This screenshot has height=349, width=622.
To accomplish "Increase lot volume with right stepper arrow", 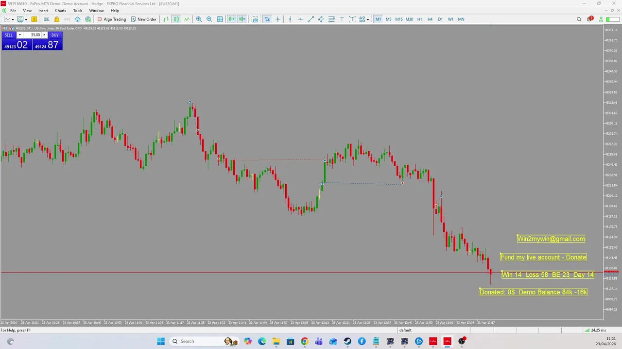I will click(44, 35).
